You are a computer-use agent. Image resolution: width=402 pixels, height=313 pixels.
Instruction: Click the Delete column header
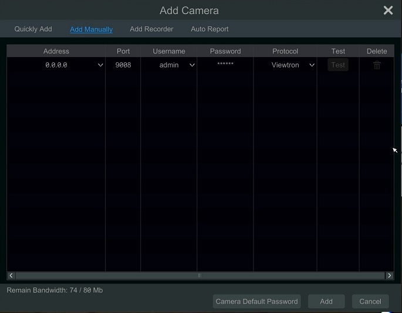[x=377, y=51]
